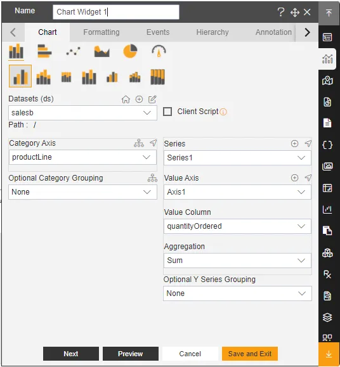Click the edit dataset pencil icon
340x367 pixels.
click(152, 100)
